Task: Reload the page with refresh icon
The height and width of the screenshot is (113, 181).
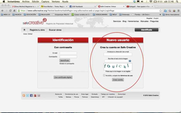Action: point(10,11)
